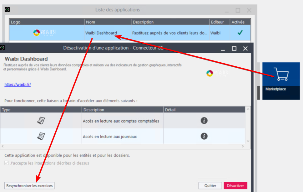The image size is (303, 192).
Task: Click Resynchroniser les exercices button
Action: [29, 186]
